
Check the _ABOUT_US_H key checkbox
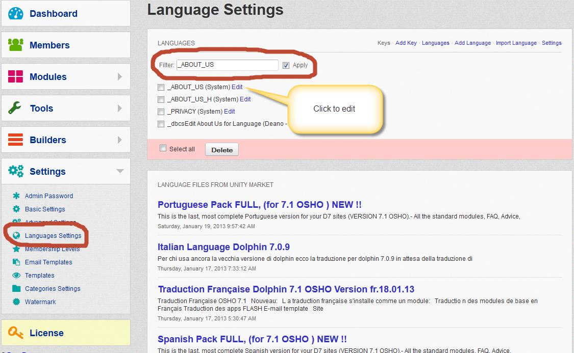click(x=161, y=99)
